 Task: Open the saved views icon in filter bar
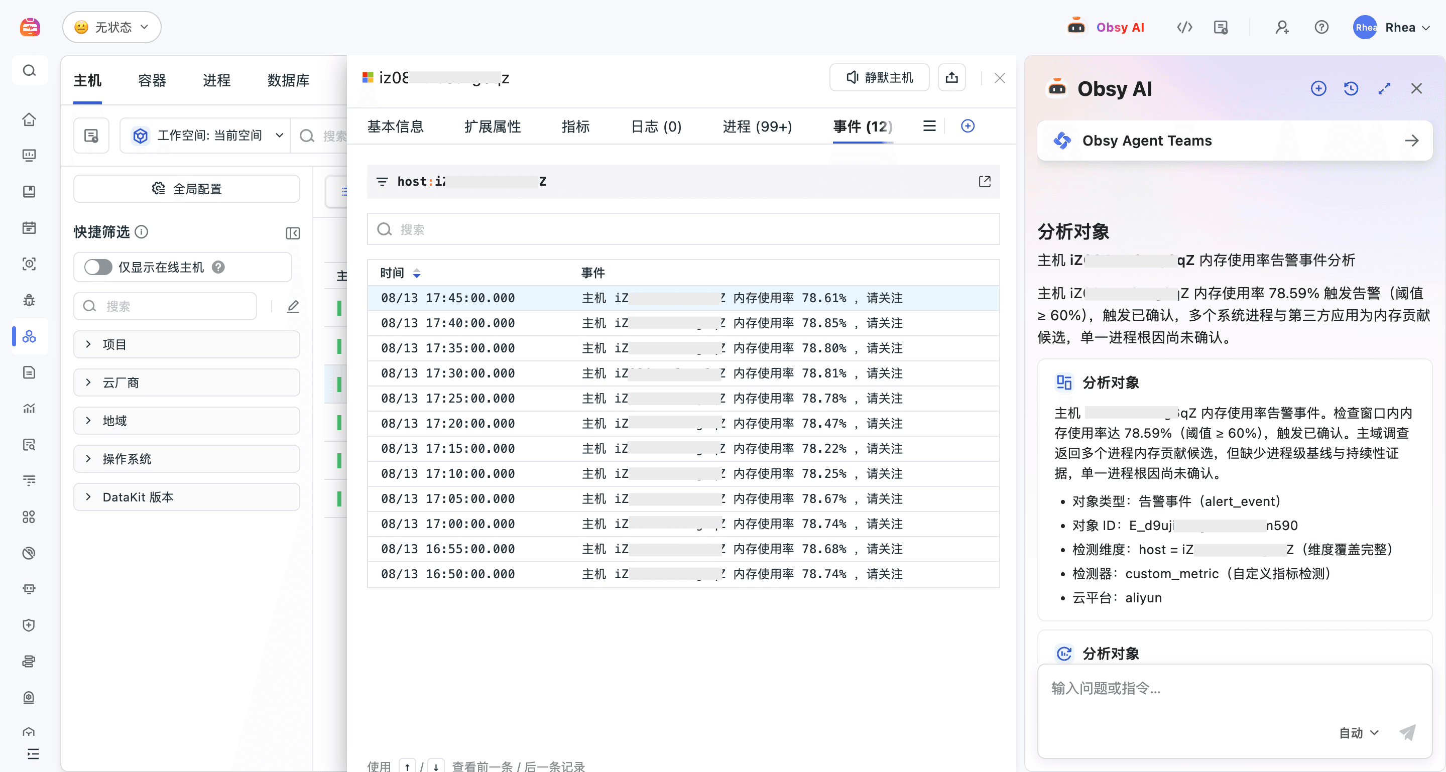tap(91, 136)
